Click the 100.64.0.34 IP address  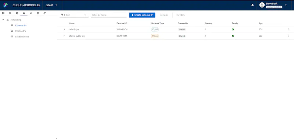pos(122,29)
